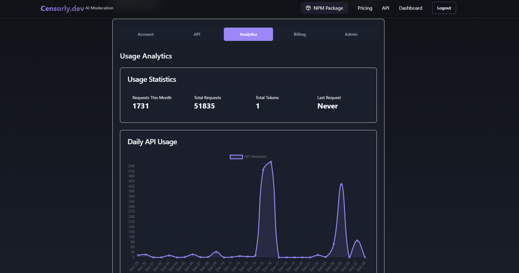This screenshot has height=273, width=519.
Task: Click the Total Requests value 51835
Action: 204,106
